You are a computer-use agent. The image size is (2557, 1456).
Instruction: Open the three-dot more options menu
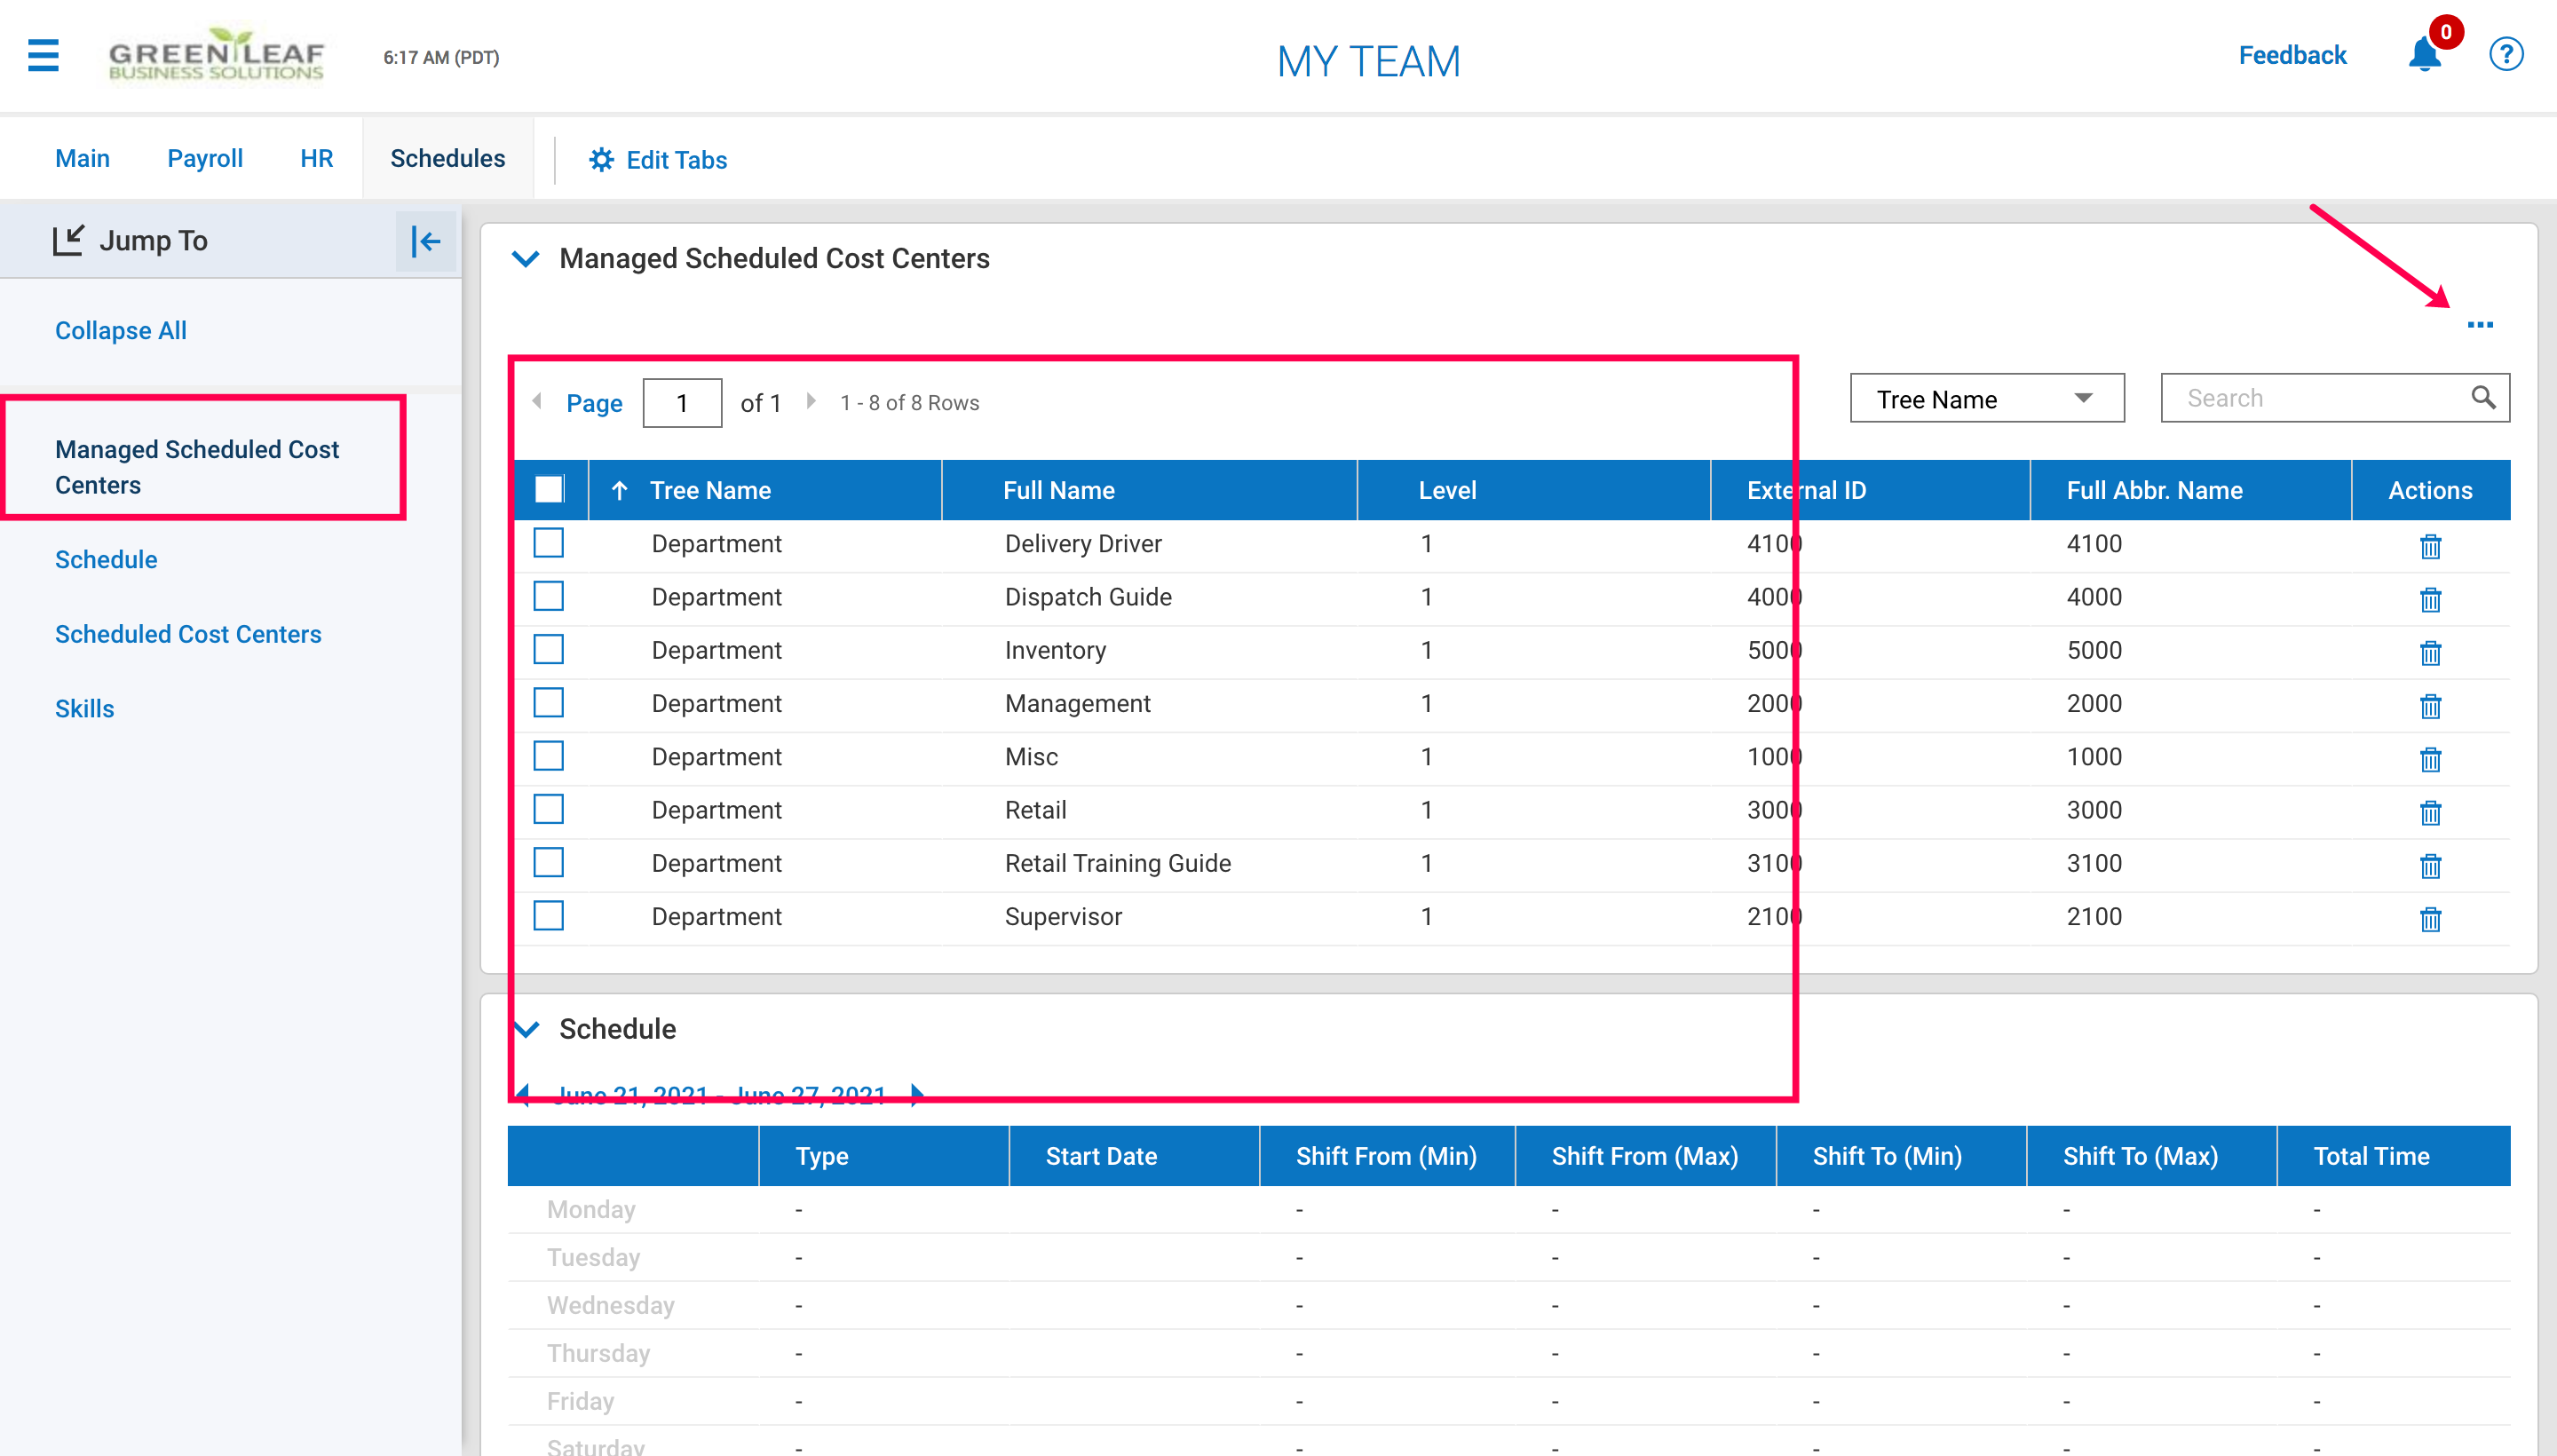point(2479,325)
